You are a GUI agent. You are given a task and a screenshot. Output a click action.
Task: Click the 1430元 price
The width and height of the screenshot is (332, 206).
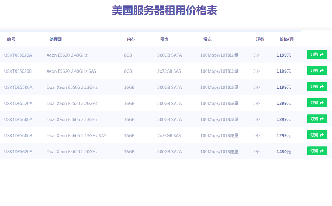283,152
